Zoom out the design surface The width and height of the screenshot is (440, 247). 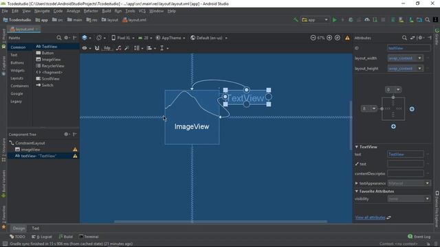[313, 38]
